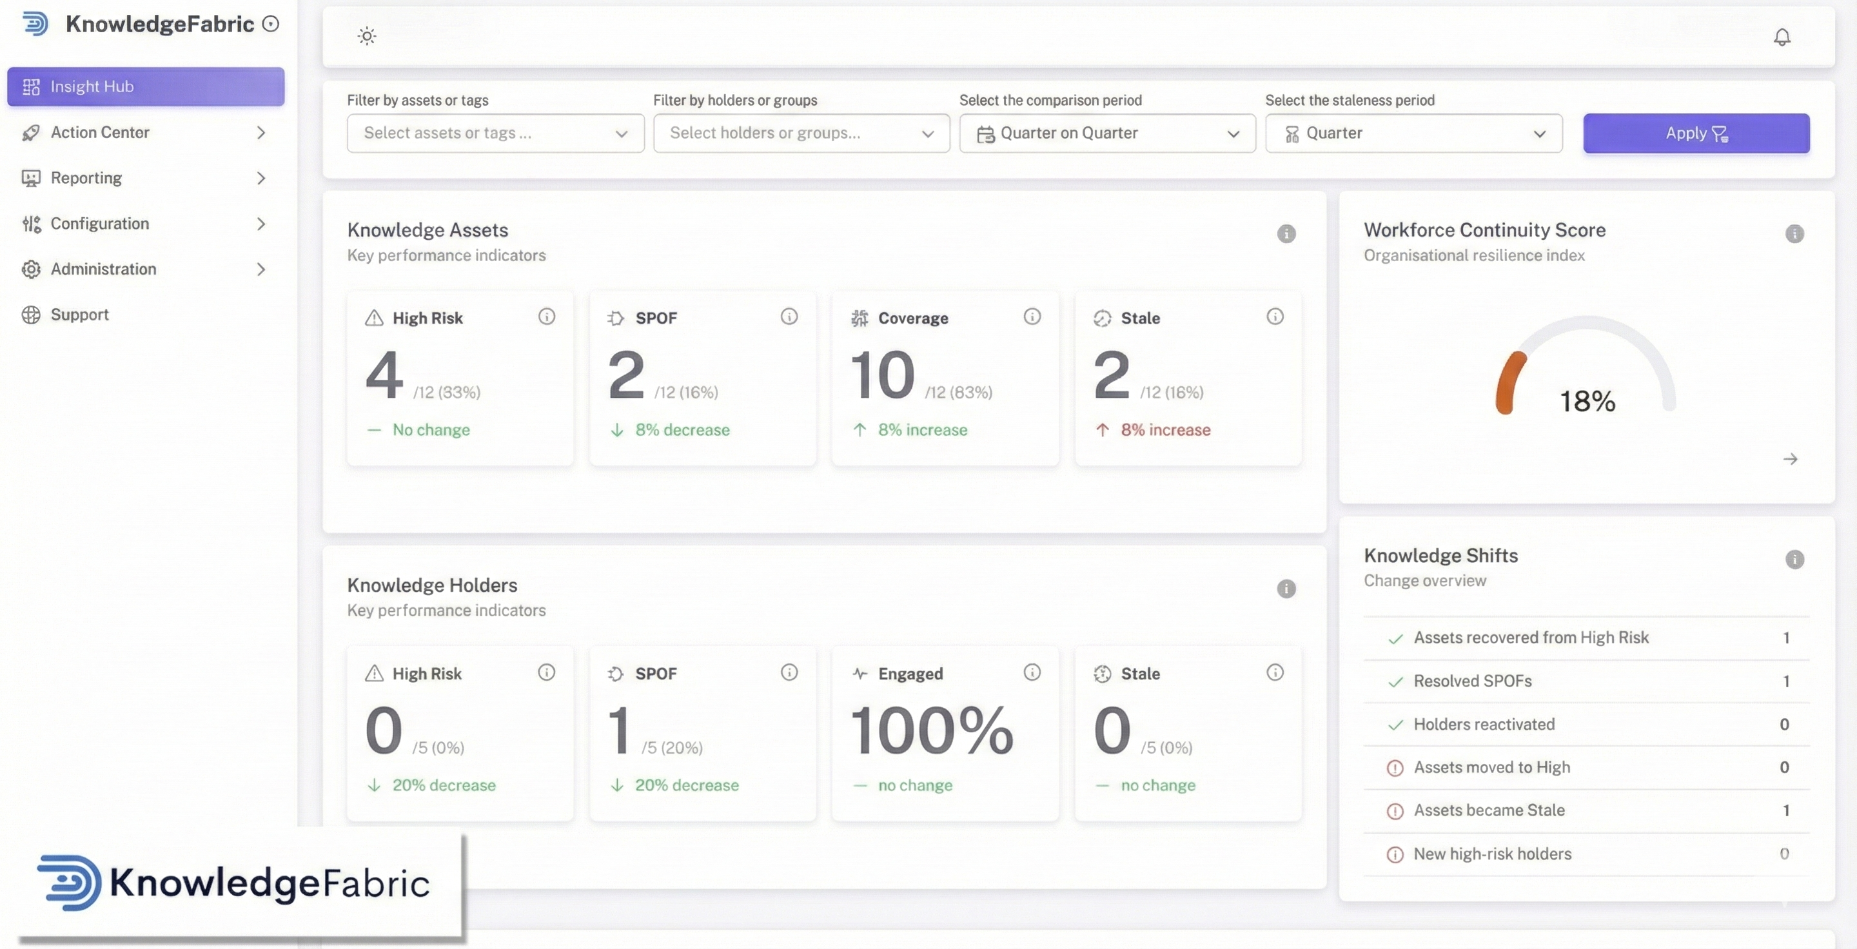Screen dimensions: 1857x949
Task: Click info icon on Knowledge Assets panel
Action: (x=1286, y=233)
